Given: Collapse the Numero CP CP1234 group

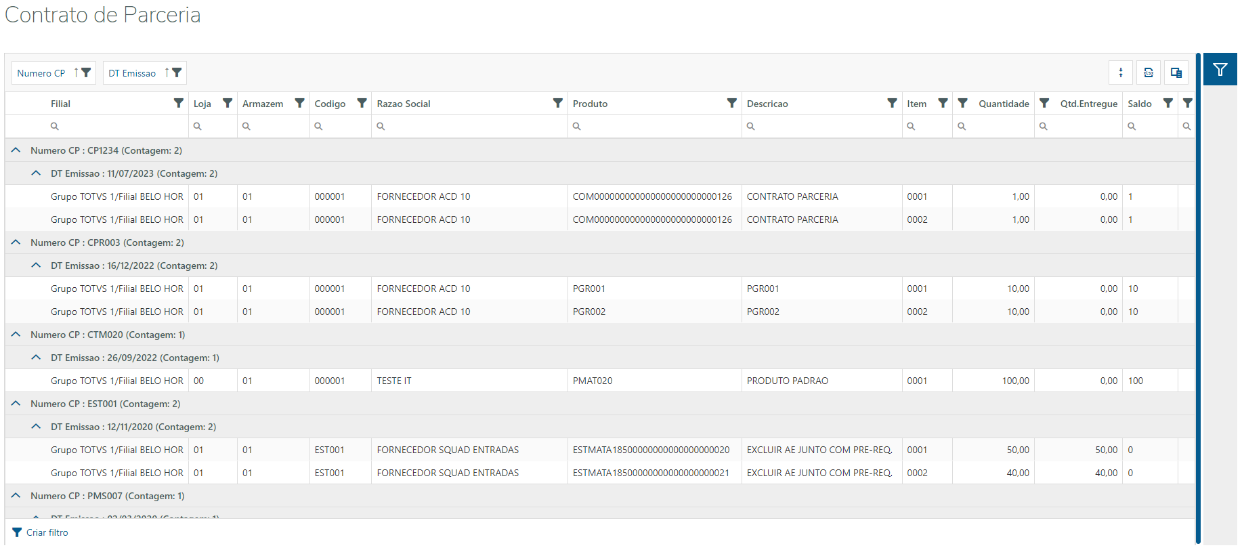Looking at the screenshot, I should click(16, 150).
